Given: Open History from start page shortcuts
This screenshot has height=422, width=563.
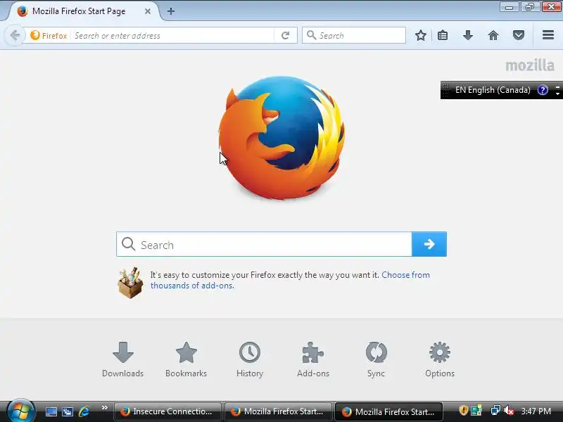Looking at the screenshot, I should point(250,359).
